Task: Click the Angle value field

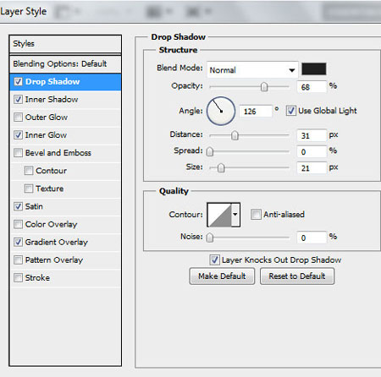Action: click(256, 112)
